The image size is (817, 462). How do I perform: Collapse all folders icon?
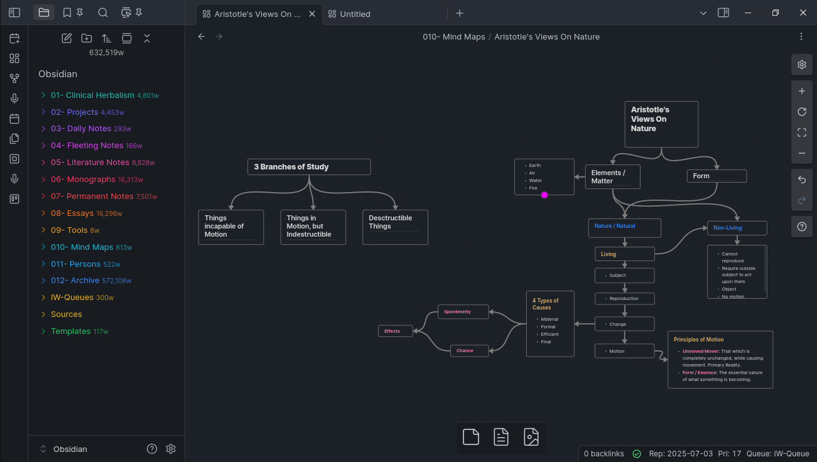tap(147, 38)
